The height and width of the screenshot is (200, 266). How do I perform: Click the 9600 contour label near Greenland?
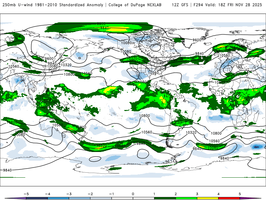click(197, 40)
